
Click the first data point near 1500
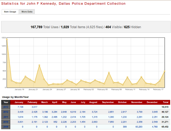pos(7,39)
